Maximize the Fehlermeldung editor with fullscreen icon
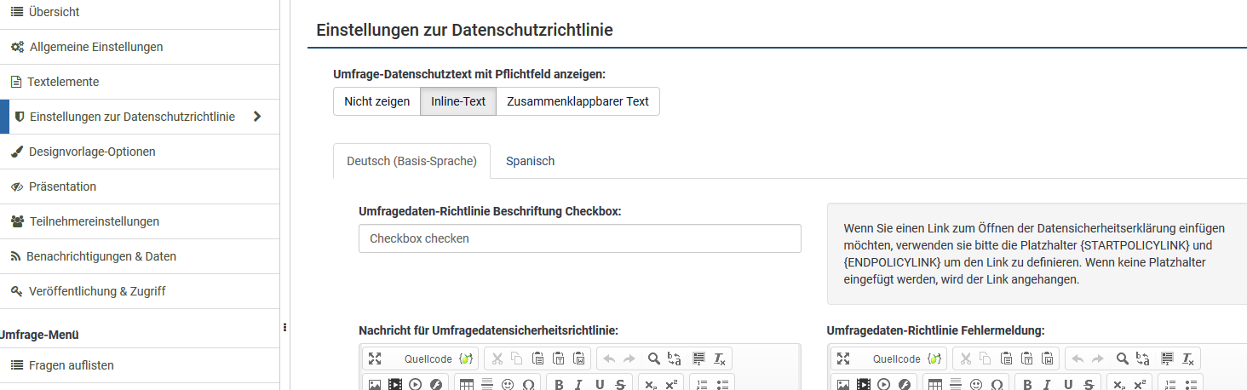 pyautogui.click(x=843, y=358)
